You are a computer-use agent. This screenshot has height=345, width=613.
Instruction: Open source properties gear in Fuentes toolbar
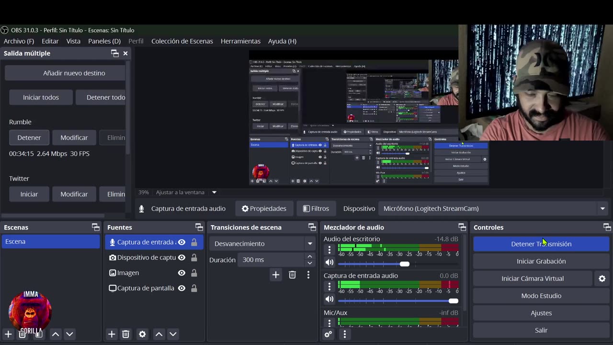(142, 334)
